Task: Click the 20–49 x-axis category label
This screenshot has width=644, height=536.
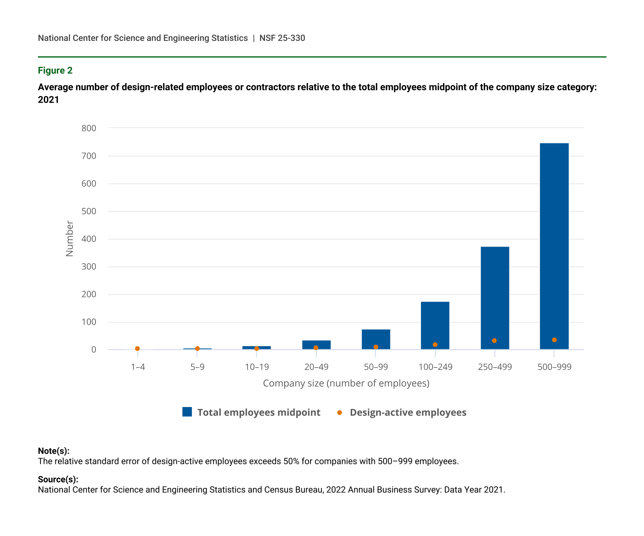Action: (316, 367)
